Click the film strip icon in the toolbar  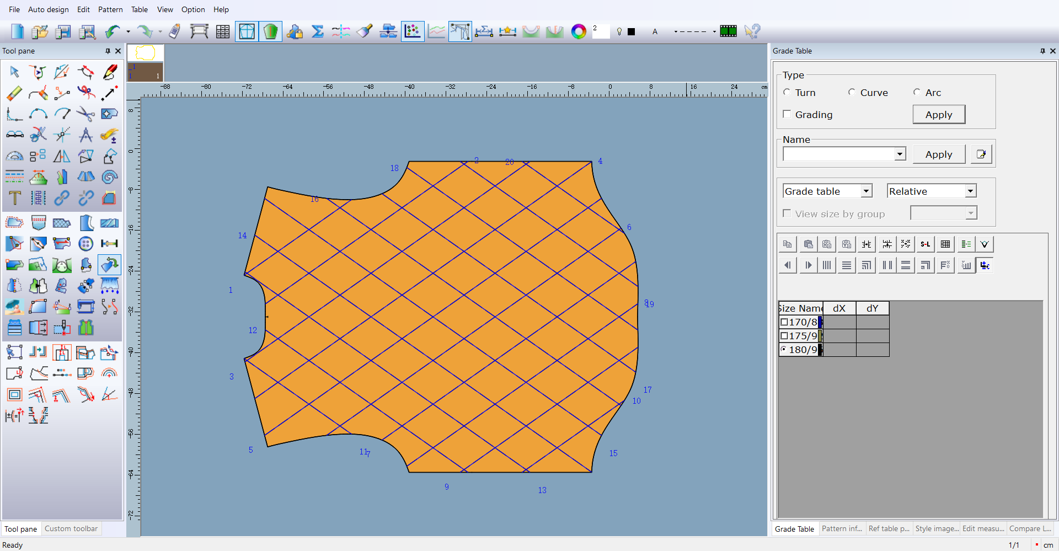pyautogui.click(x=728, y=31)
